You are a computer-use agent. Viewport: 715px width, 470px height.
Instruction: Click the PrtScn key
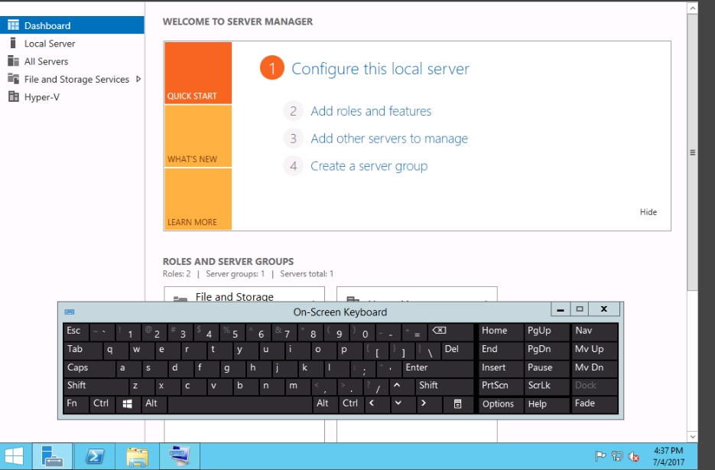501,386
